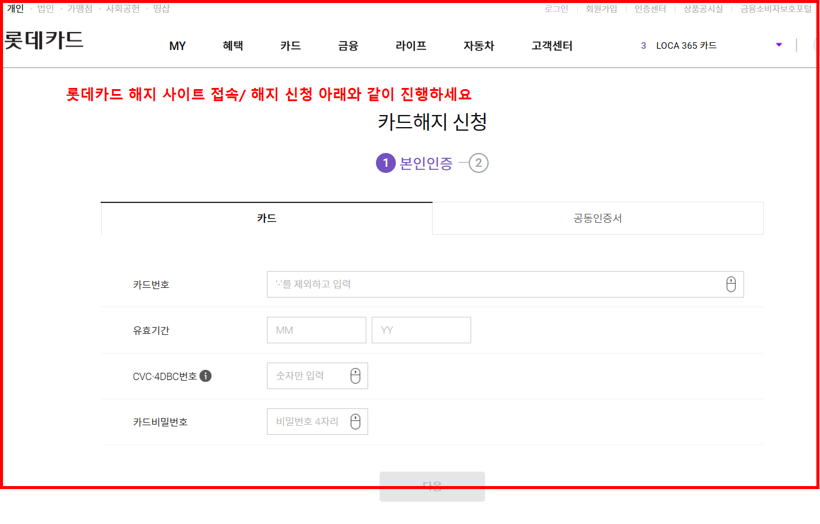Open the MY menu
820x524 pixels.
pos(178,46)
